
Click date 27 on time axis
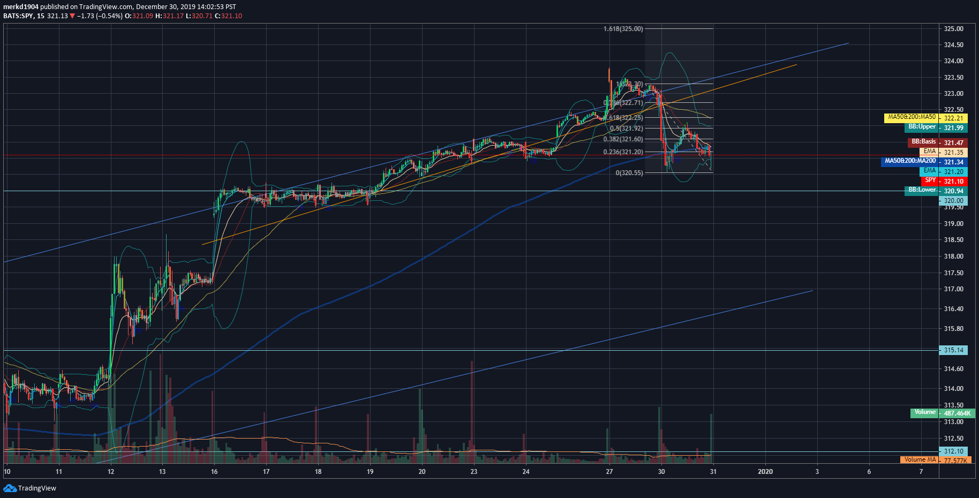(x=609, y=472)
